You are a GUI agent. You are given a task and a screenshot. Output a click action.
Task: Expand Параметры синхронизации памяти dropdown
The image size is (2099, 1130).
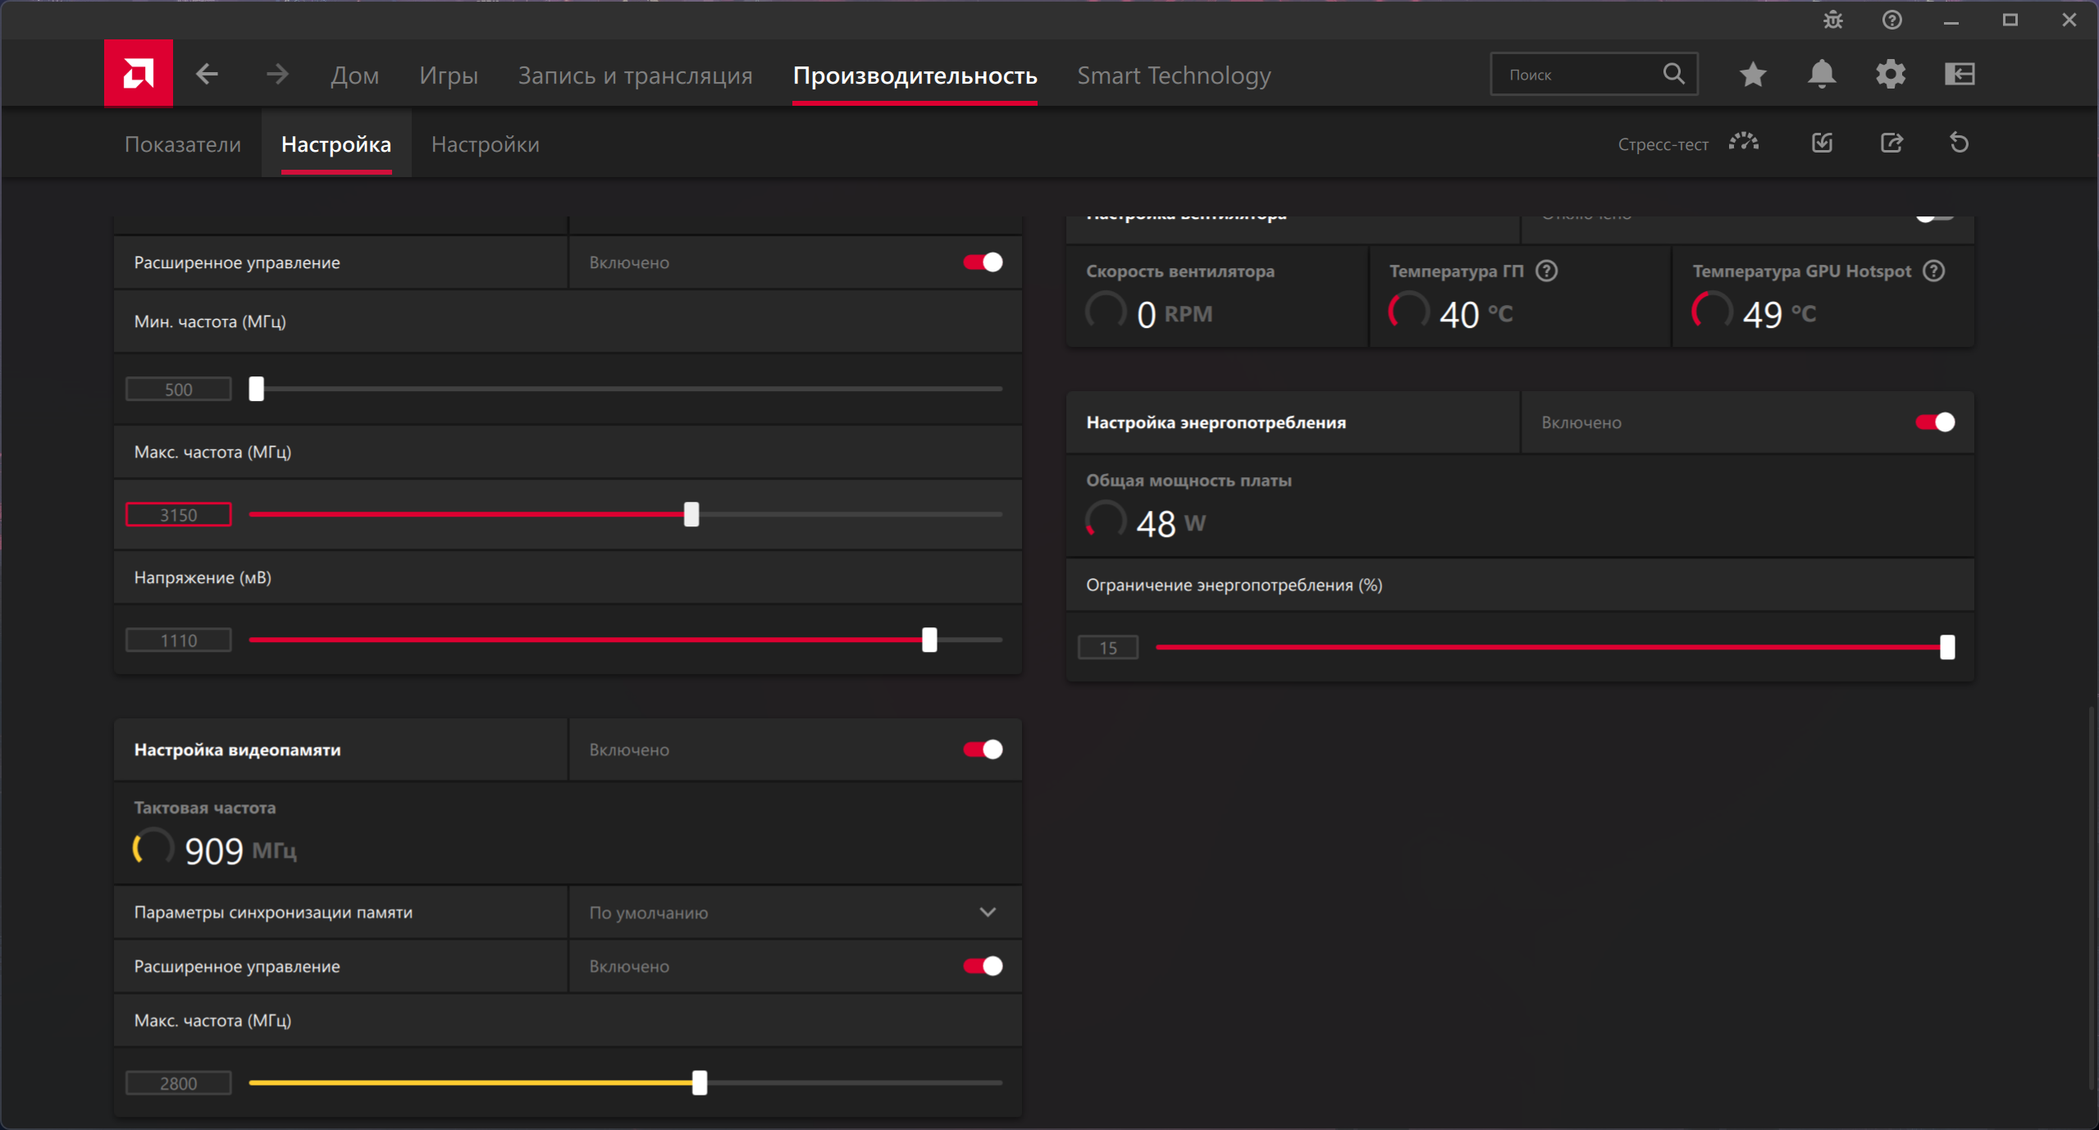(987, 912)
